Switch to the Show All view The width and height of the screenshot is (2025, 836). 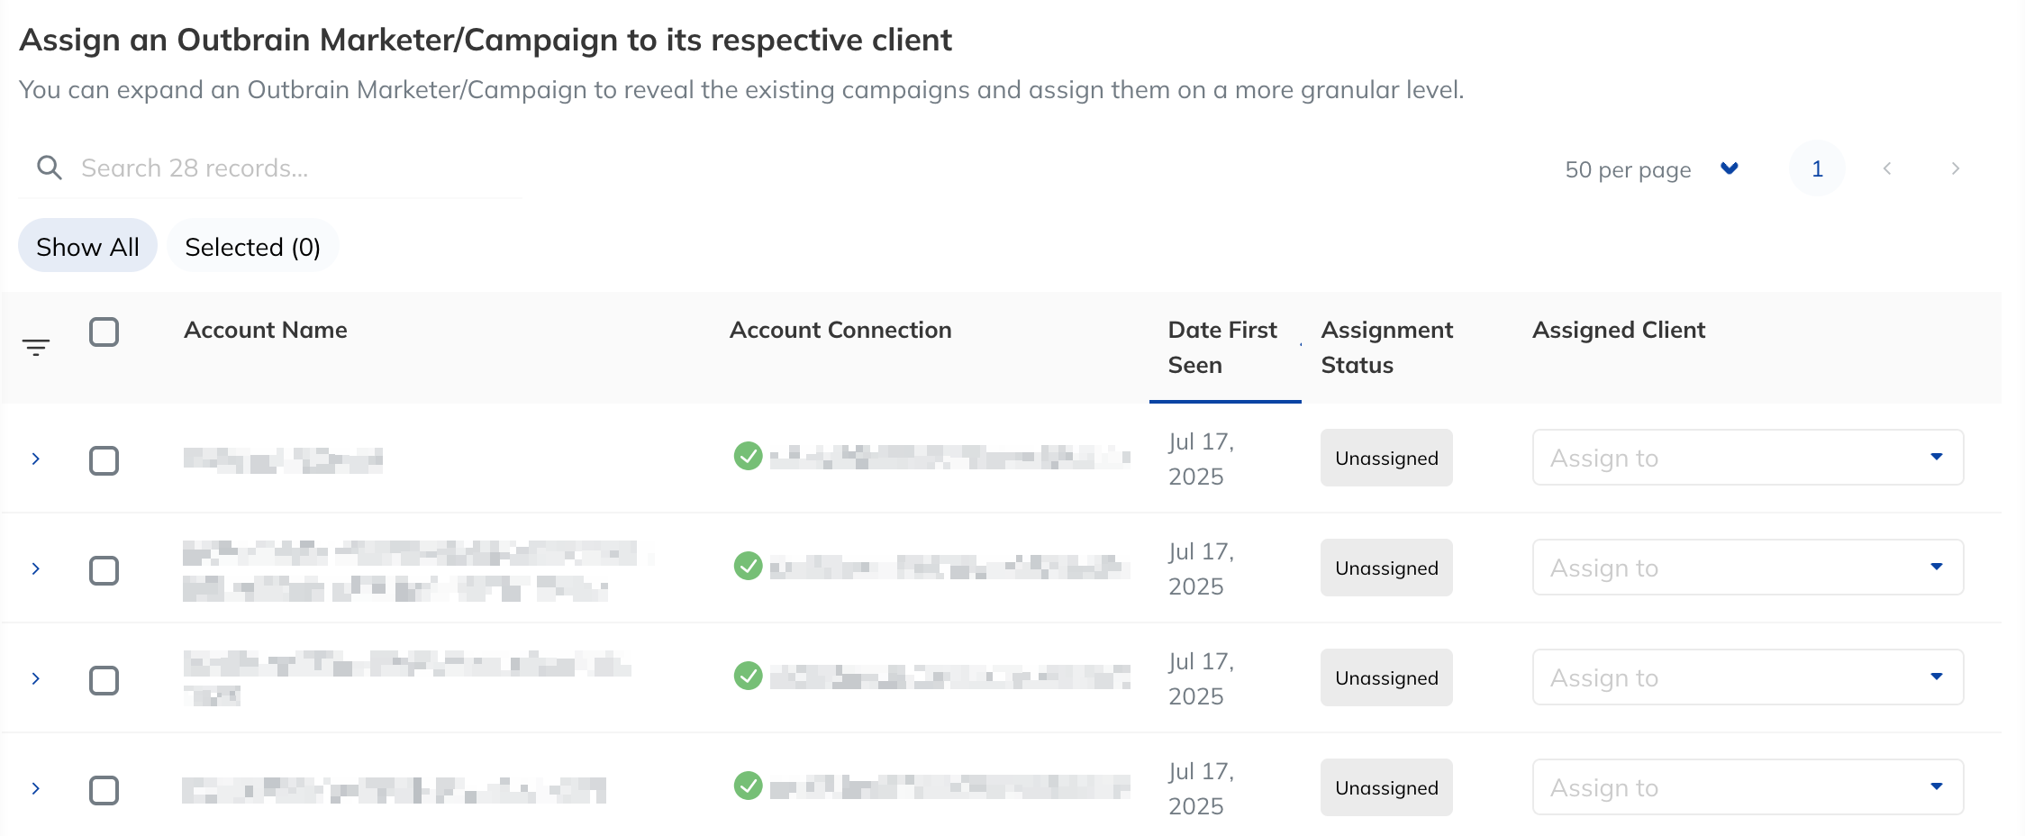87,245
